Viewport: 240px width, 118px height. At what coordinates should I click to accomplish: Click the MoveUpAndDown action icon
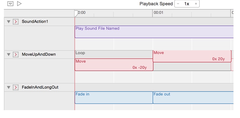tap(16, 55)
